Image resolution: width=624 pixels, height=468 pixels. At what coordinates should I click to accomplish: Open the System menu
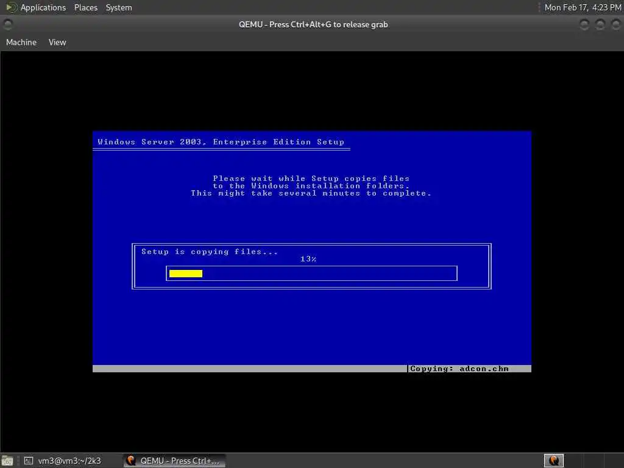[x=119, y=7]
